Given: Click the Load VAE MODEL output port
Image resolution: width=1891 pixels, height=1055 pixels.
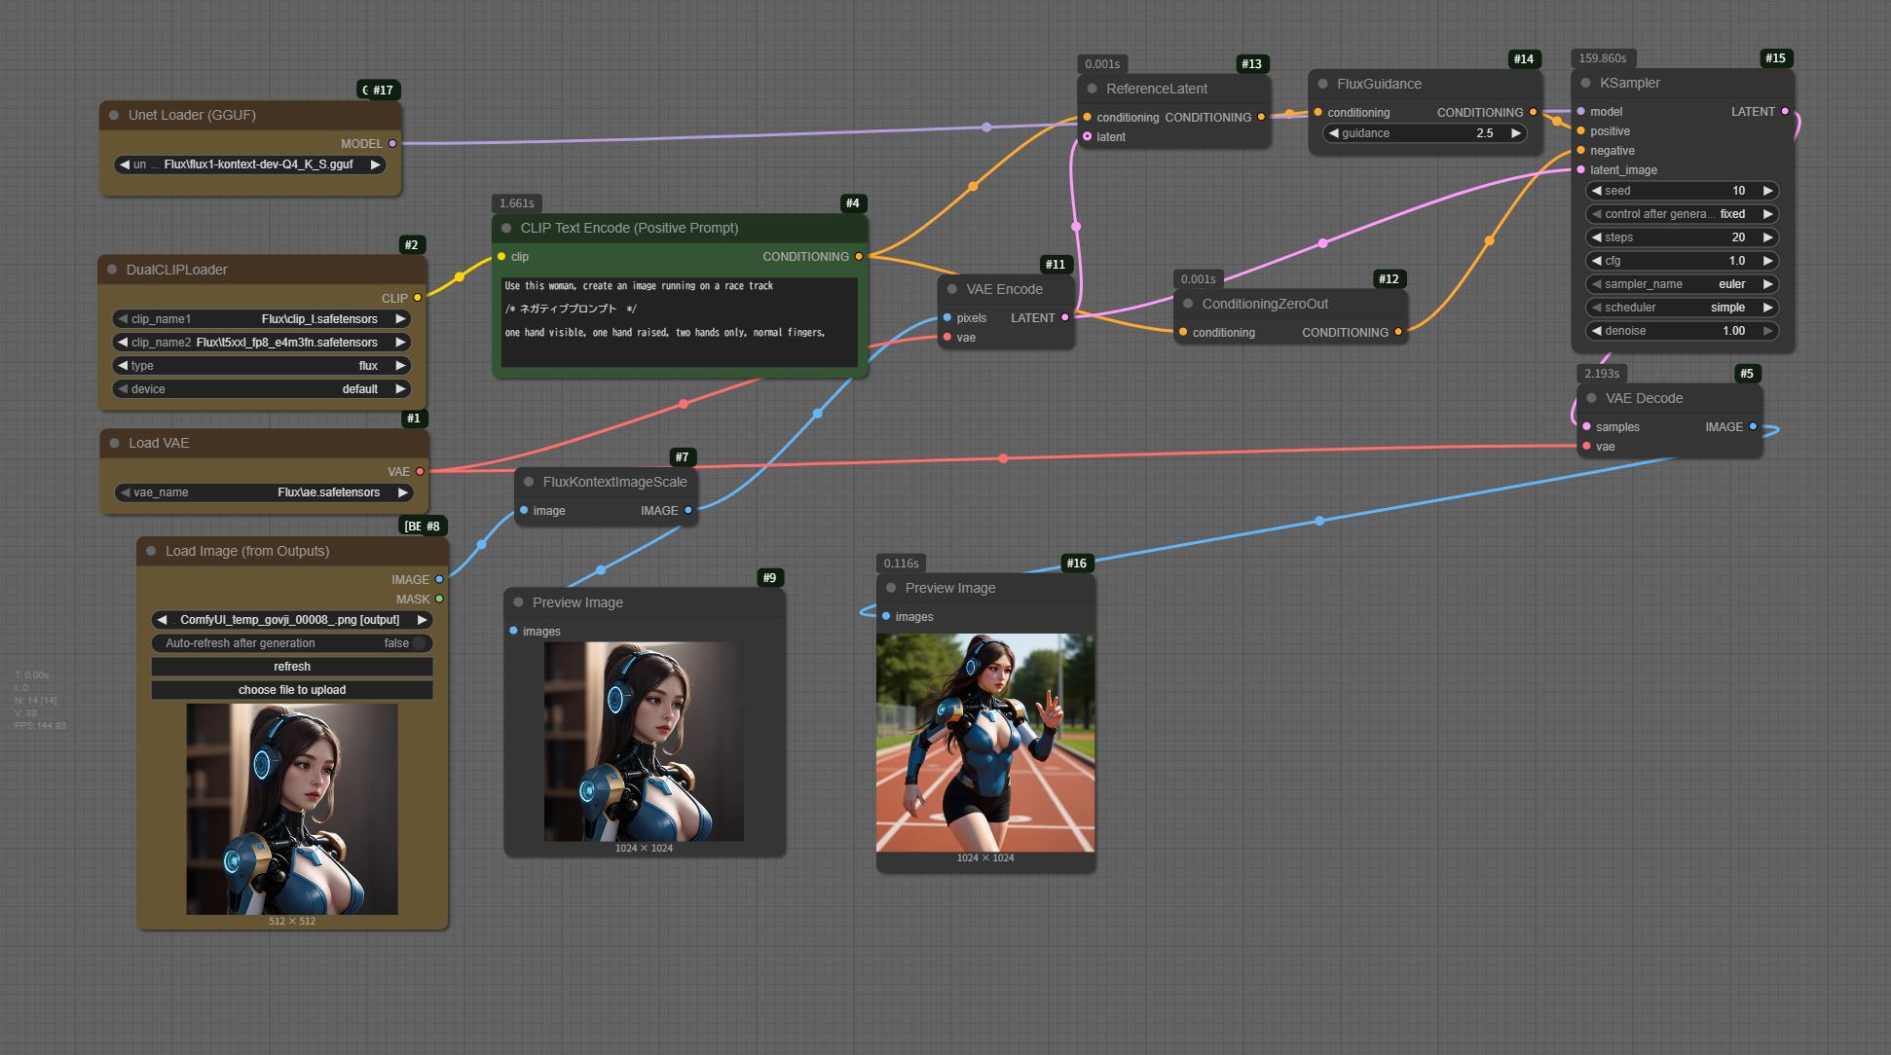Looking at the screenshot, I should pos(420,471).
